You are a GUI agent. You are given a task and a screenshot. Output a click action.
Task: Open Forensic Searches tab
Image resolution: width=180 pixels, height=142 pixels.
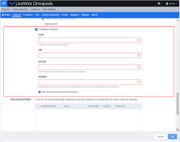(x=50, y=15)
